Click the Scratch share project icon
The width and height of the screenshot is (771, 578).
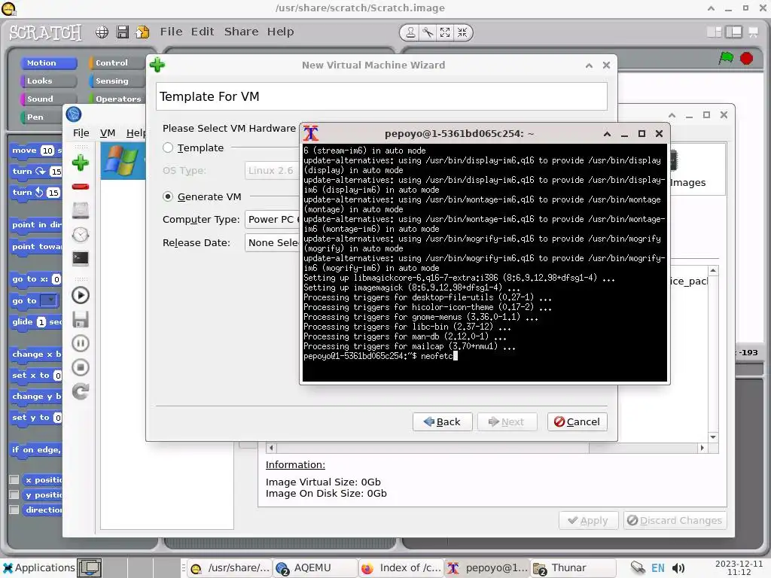coord(142,32)
